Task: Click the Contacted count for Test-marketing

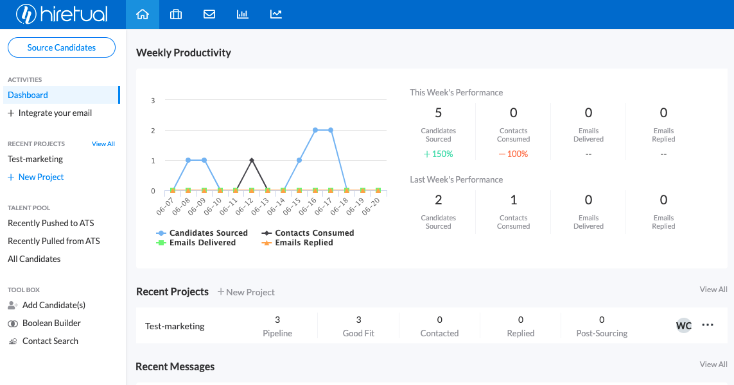Action: coord(439,320)
